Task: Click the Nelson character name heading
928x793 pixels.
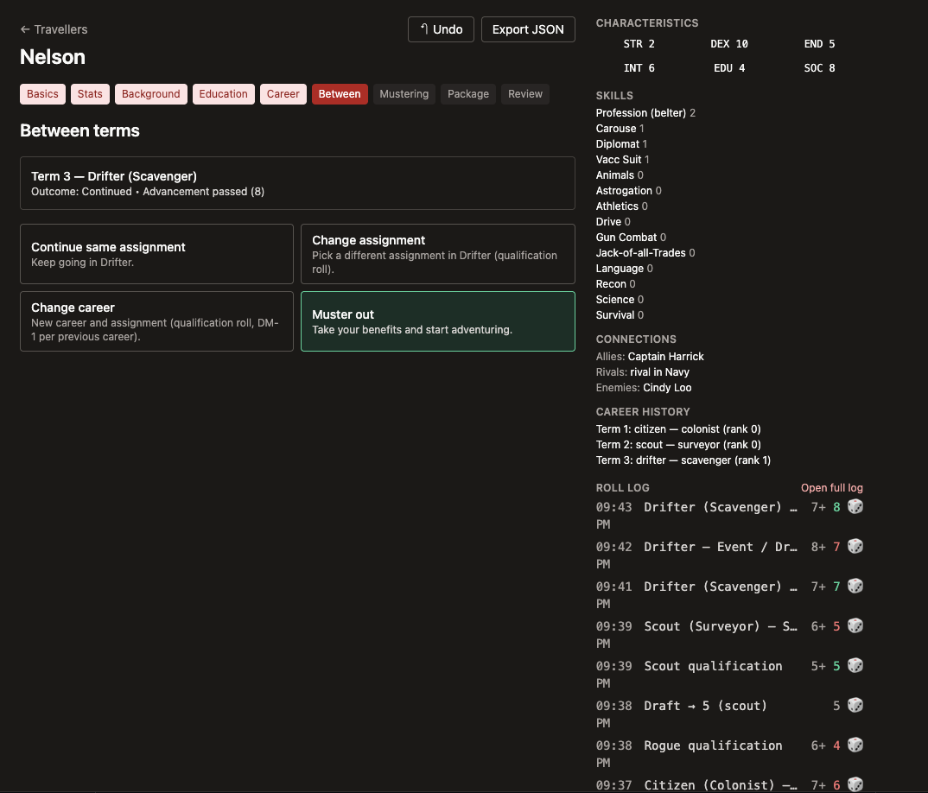Action: (53, 57)
